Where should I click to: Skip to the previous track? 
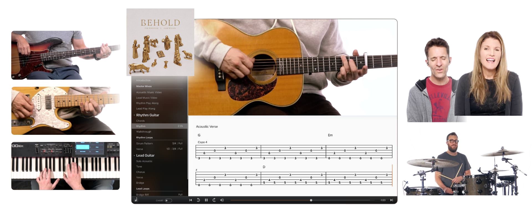pyautogui.click(x=190, y=200)
